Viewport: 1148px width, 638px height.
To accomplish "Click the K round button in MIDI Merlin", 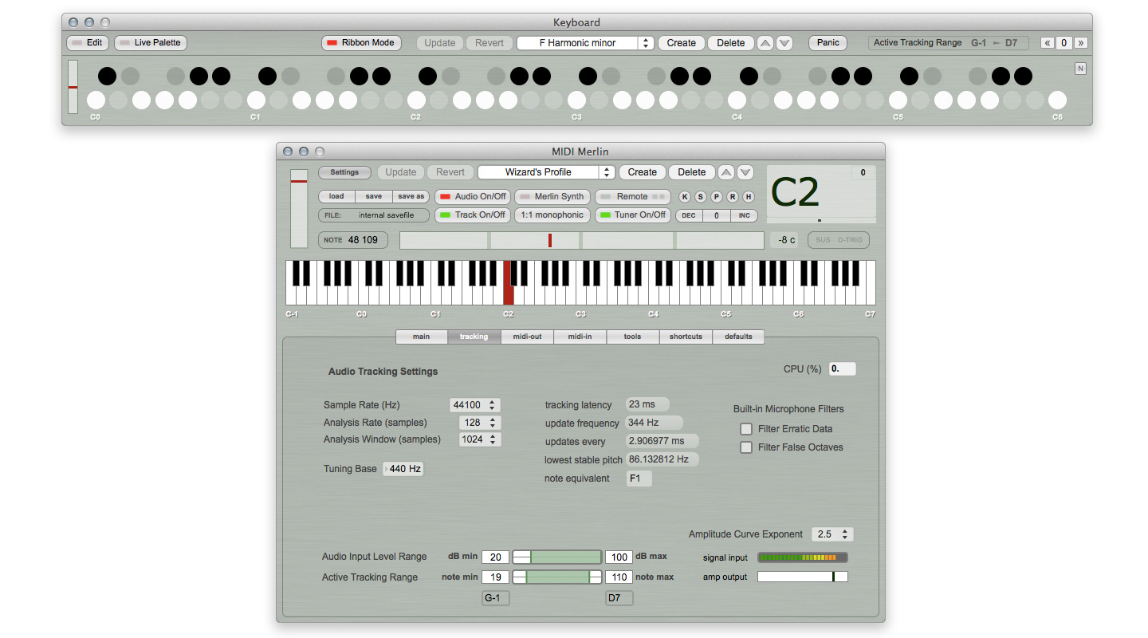I will point(685,197).
